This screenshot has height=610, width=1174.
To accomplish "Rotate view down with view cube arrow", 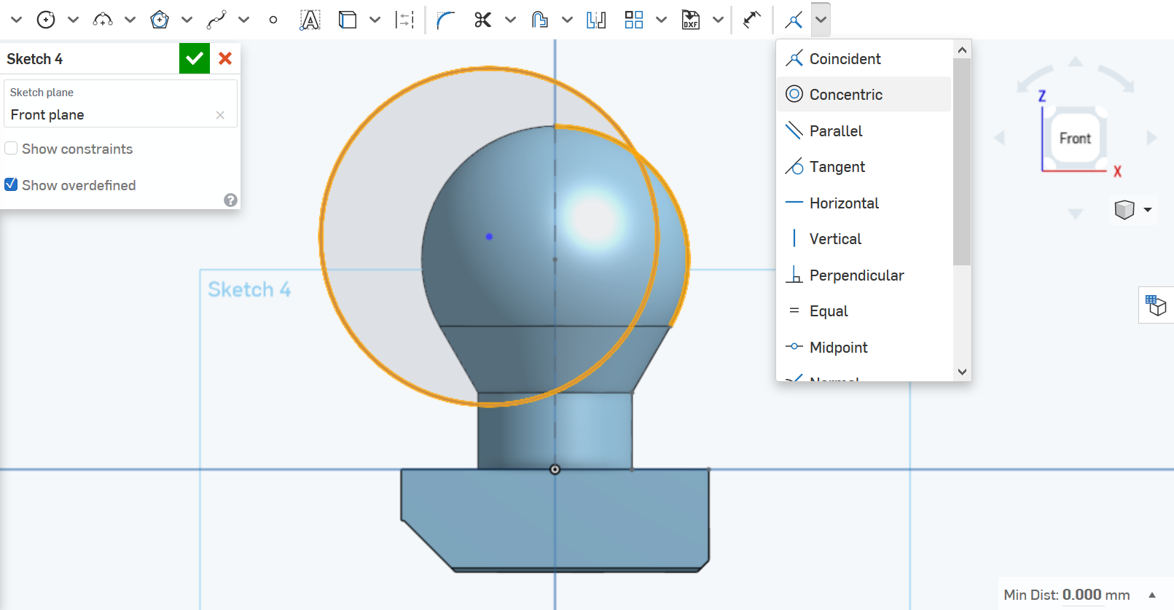I will 1076,214.
